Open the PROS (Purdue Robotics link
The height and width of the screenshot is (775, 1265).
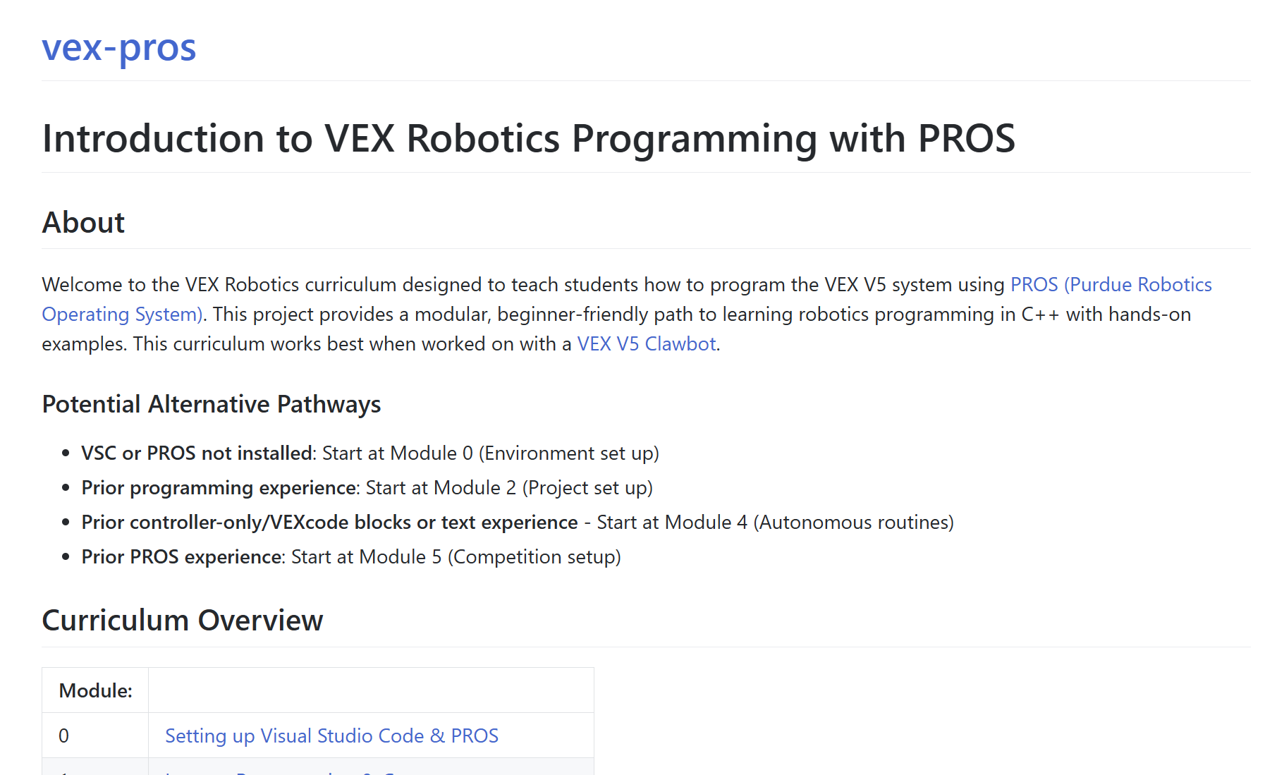point(1111,284)
